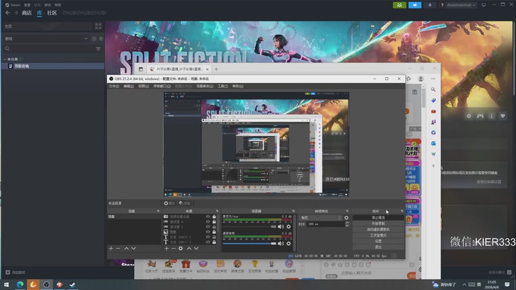Open the 工具(T) menu in OBS
This screenshot has height=290, width=516.
223,86
